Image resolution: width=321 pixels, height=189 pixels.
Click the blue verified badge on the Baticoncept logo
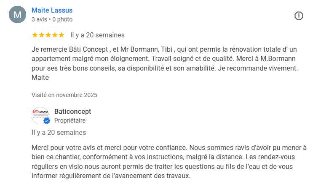click(x=47, y=121)
